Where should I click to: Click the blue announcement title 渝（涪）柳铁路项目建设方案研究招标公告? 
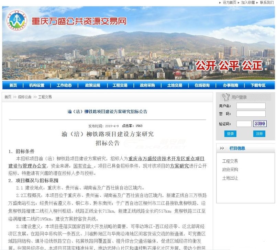point(107,111)
